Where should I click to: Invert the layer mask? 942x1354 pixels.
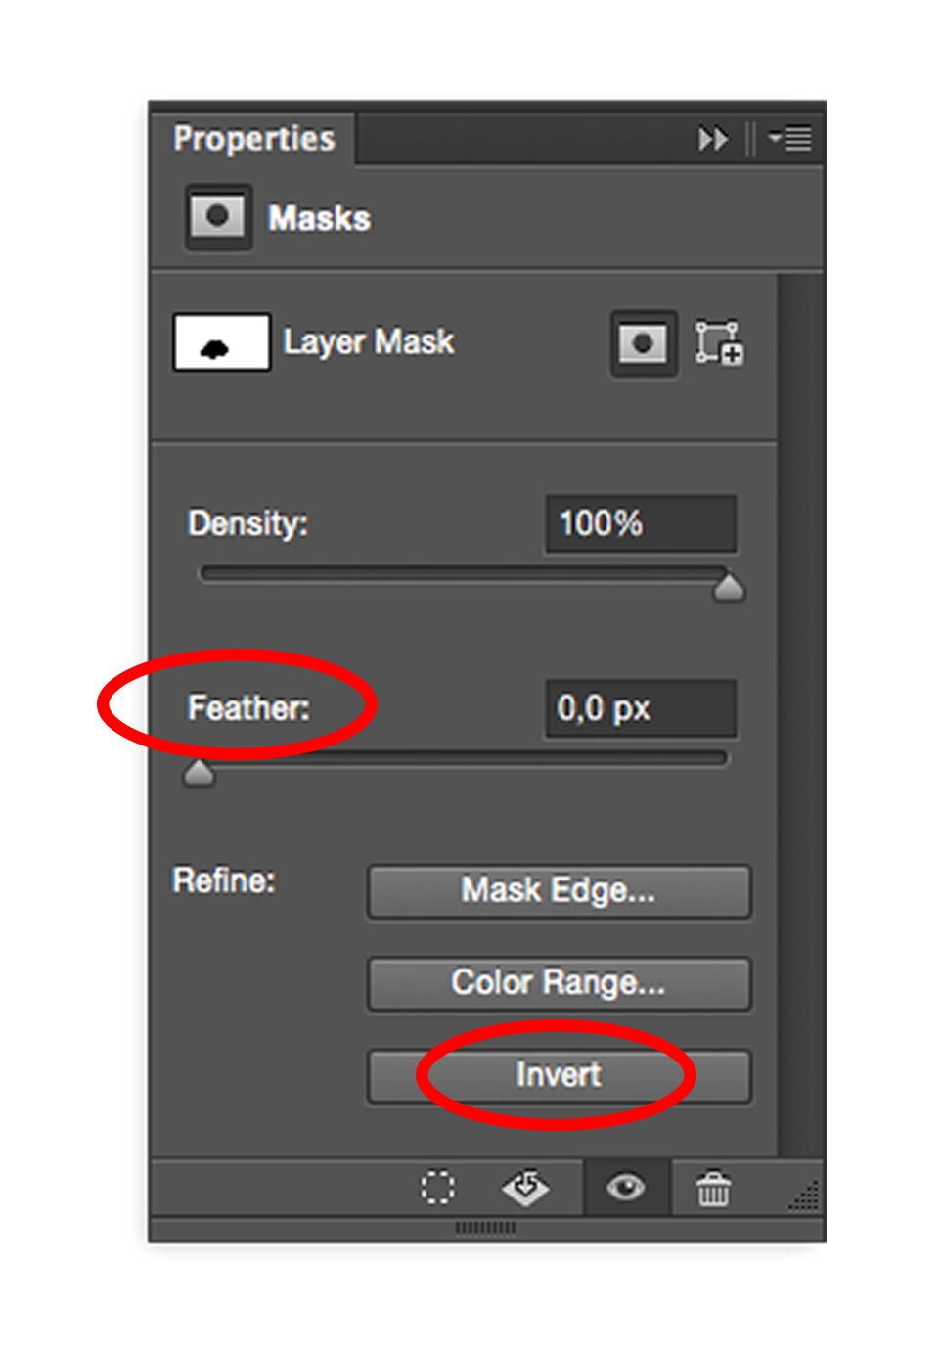pyautogui.click(x=559, y=1076)
